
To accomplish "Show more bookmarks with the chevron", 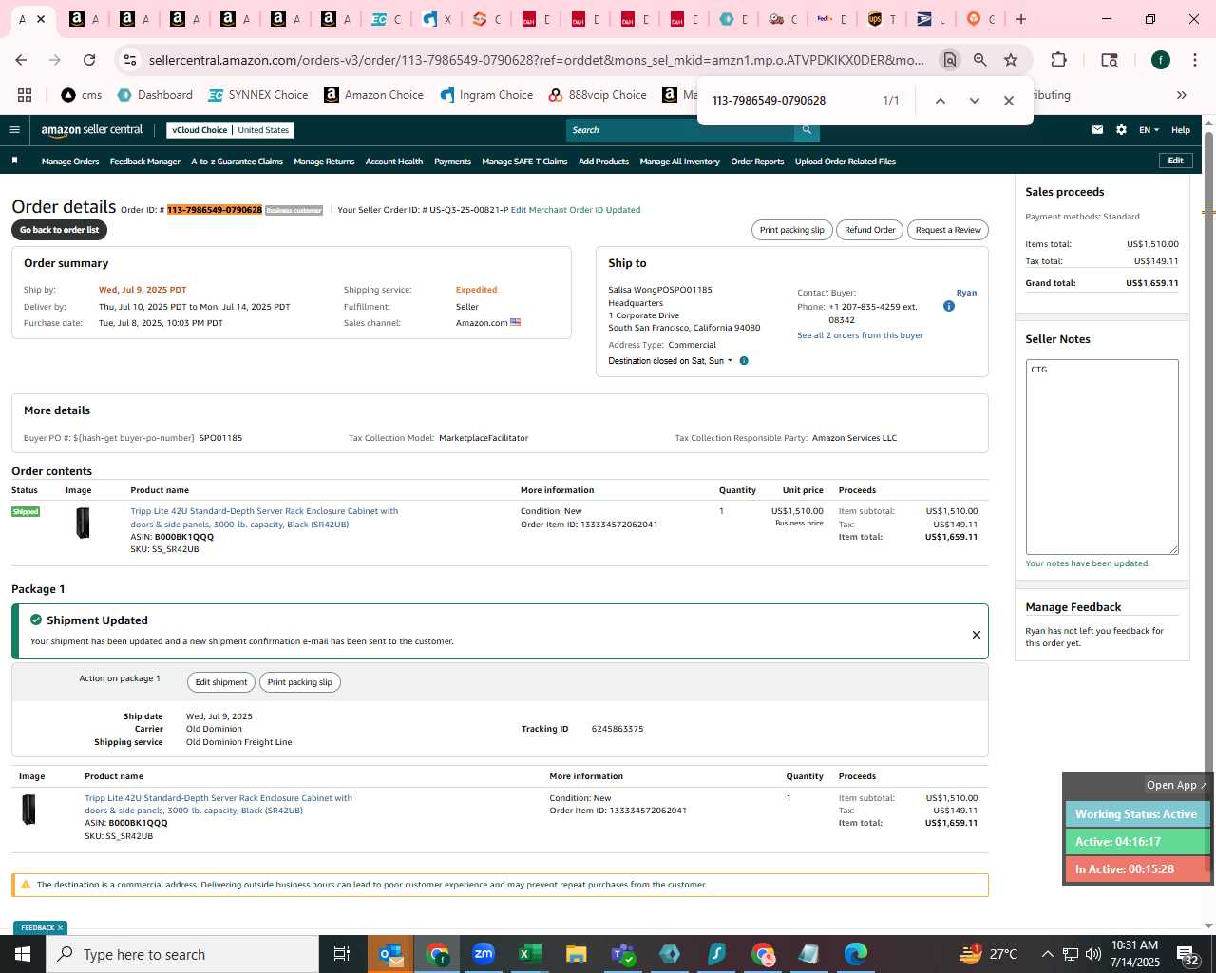I will (x=1181, y=95).
